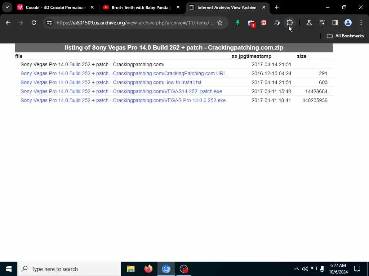Toggle the browser side panel
The image size is (369, 276).
coord(335,23)
